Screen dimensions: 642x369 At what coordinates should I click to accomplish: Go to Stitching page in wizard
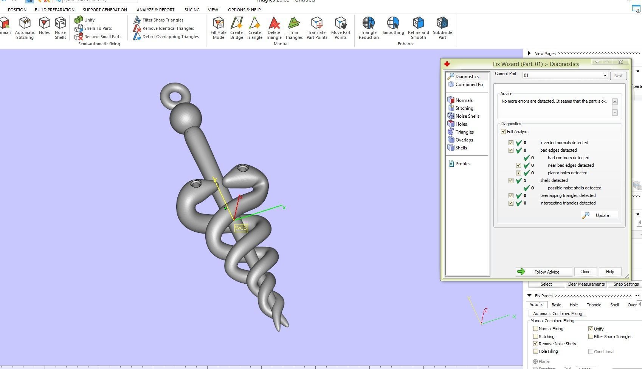point(461,108)
